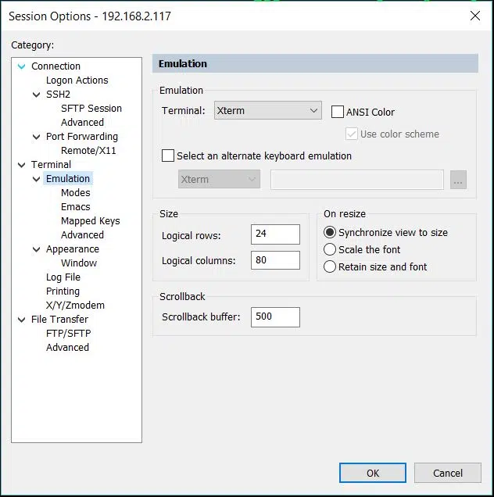Click the browse ellipsis button

[458, 180]
